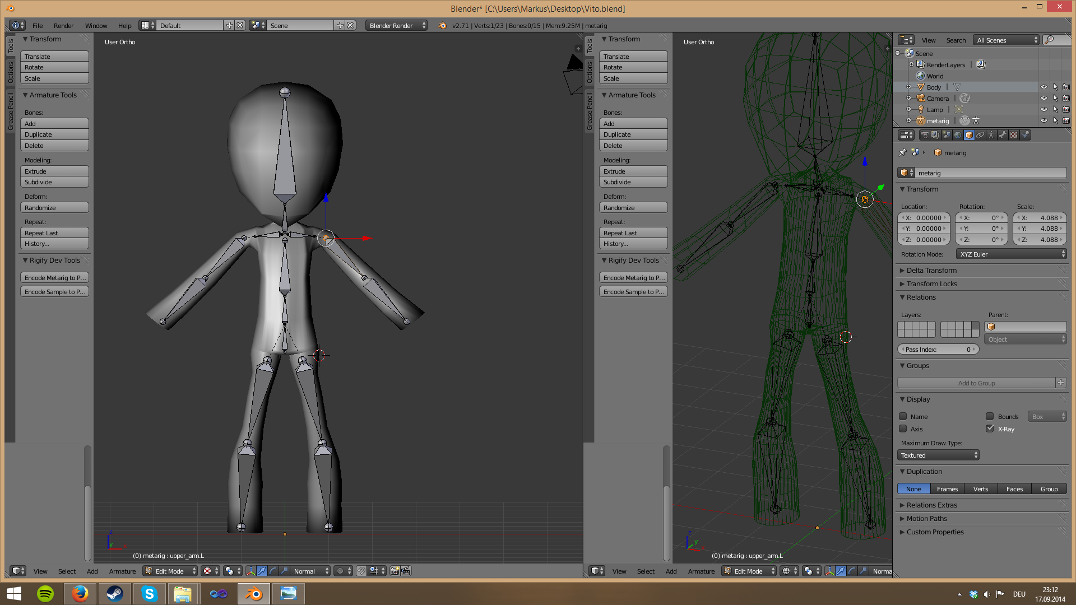
Task: Click the Render menu in the menu bar
Action: (x=63, y=25)
